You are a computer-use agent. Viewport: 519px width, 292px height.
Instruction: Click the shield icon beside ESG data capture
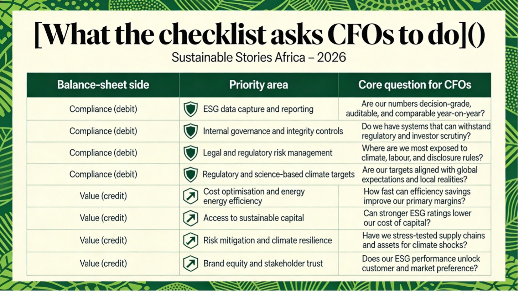click(x=191, y=109)
